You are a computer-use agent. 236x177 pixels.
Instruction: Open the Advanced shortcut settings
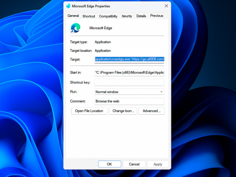tap(152, 111)
